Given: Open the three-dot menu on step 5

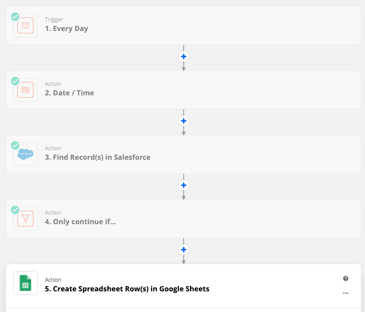Looking at the screenshot, I should 346,293.
